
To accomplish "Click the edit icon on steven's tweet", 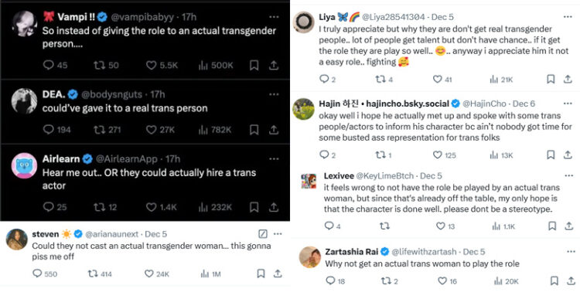I will pyautogui.click(x=262, y=233).
